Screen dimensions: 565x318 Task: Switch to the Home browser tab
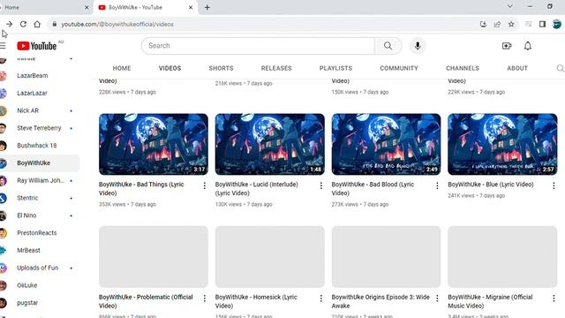click(x=43, y=7)
